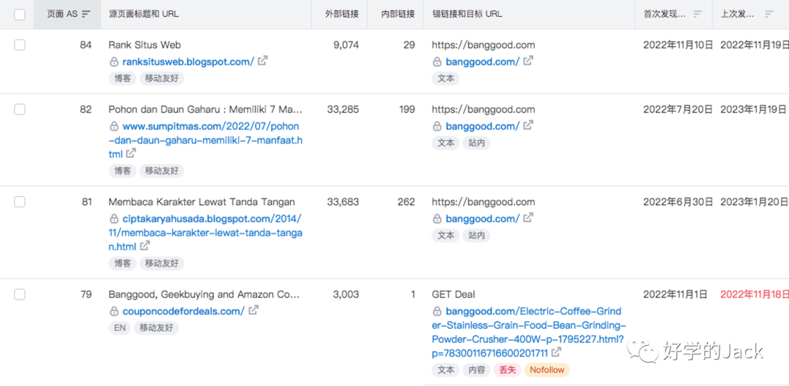Click sort icon next to 首次发现 header
789x386 pixels.
(x=698, y=14)
